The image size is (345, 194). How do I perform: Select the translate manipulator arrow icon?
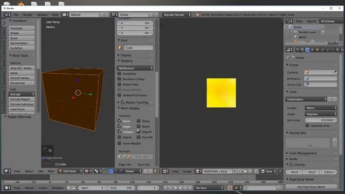tap(111, 171)
